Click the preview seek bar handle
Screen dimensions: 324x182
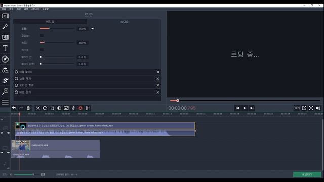coord(178,101)
